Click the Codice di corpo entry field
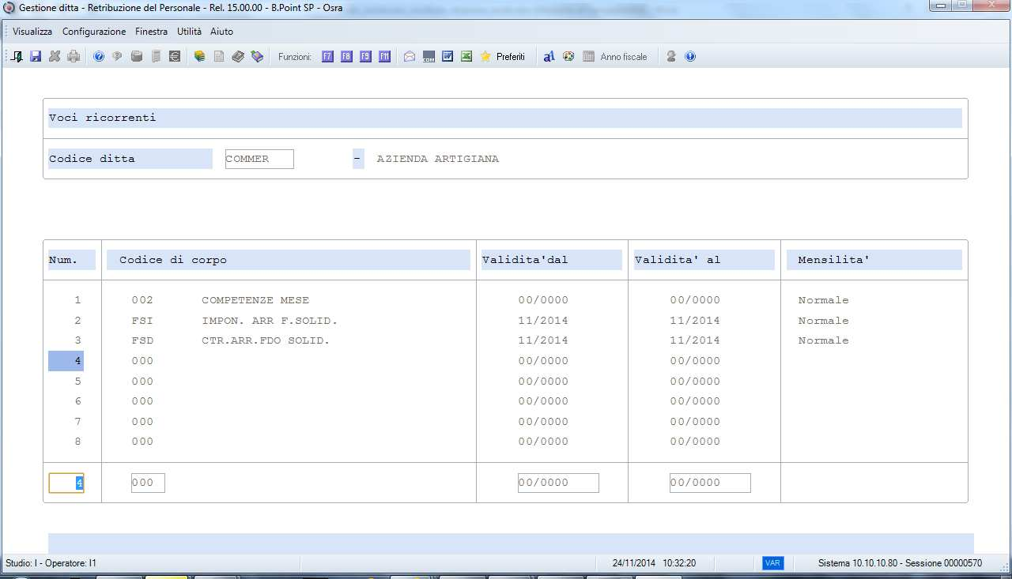This screenshot has width=1012, height=579. [148, 483]
